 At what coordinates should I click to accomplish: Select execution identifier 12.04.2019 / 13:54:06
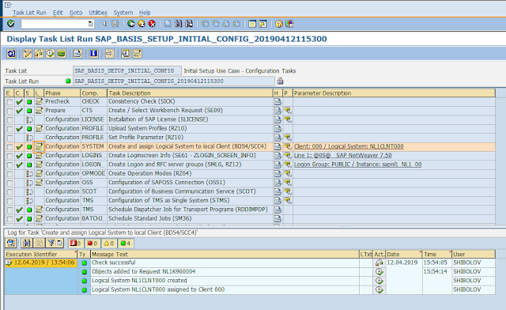coord(41,263)
